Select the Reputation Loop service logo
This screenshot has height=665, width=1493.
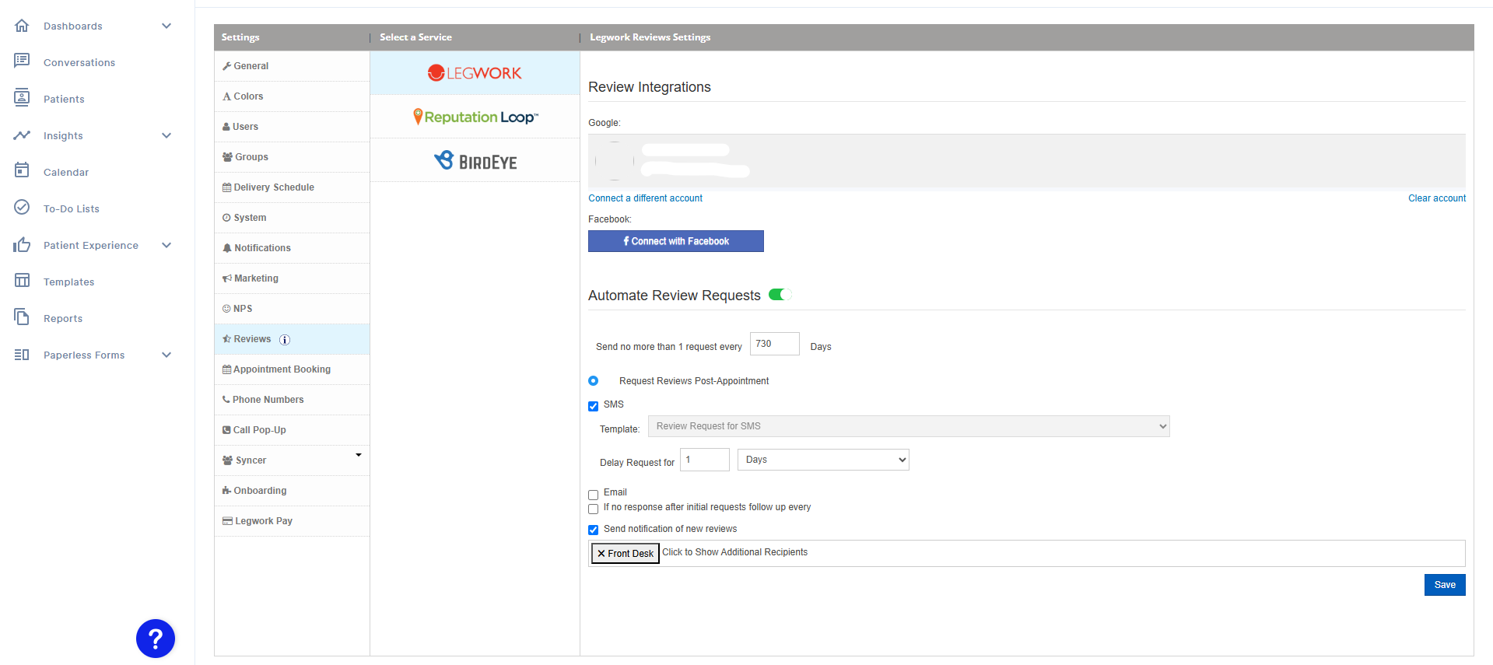pyautogui.click(x=475, y=117)
